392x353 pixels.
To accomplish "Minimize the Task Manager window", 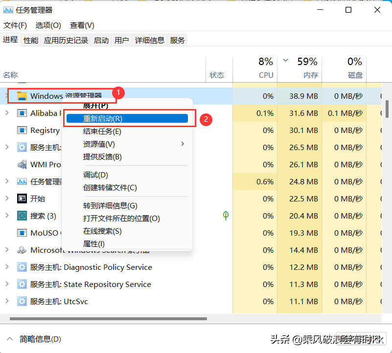I will pos(320,10).
